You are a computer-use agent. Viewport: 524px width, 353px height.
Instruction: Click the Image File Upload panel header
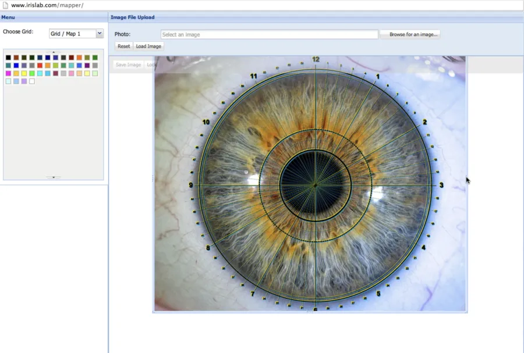tap(316, 17)
